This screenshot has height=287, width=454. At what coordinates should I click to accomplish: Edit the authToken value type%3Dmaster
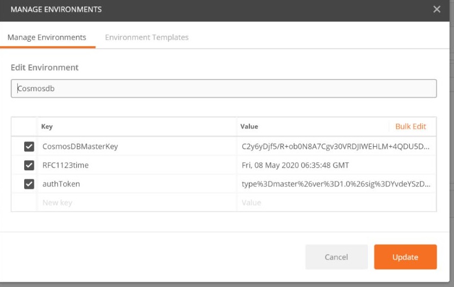coord(336,184)
